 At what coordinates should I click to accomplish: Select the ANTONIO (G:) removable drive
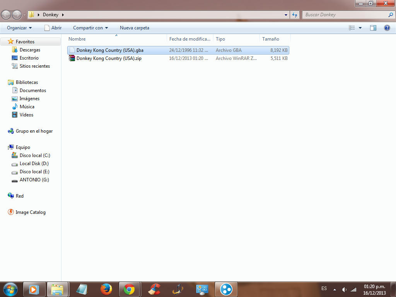click(x=34, y=180)
